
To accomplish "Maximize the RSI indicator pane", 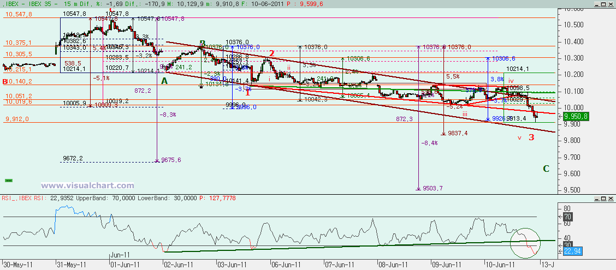I will pos(604,200).
